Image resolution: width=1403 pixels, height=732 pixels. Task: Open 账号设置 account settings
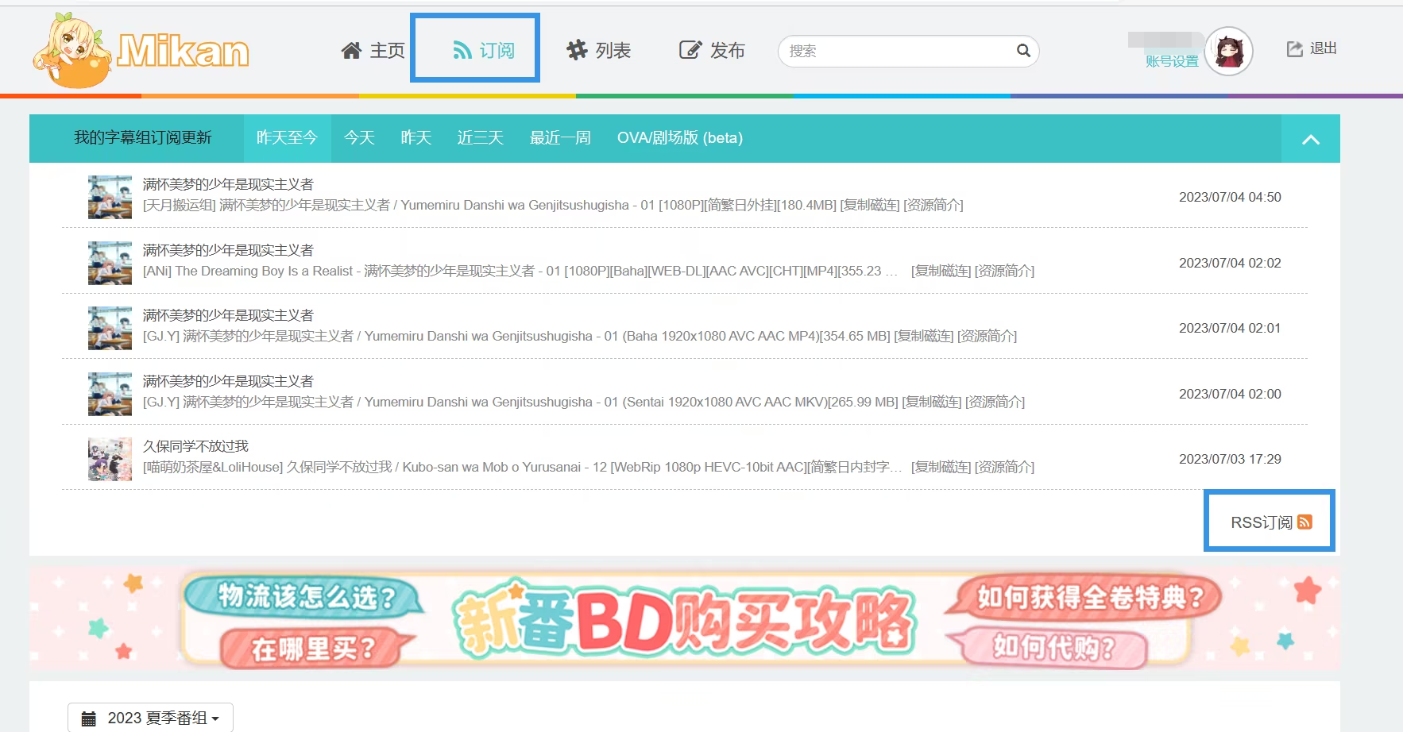click(1171, 61)
